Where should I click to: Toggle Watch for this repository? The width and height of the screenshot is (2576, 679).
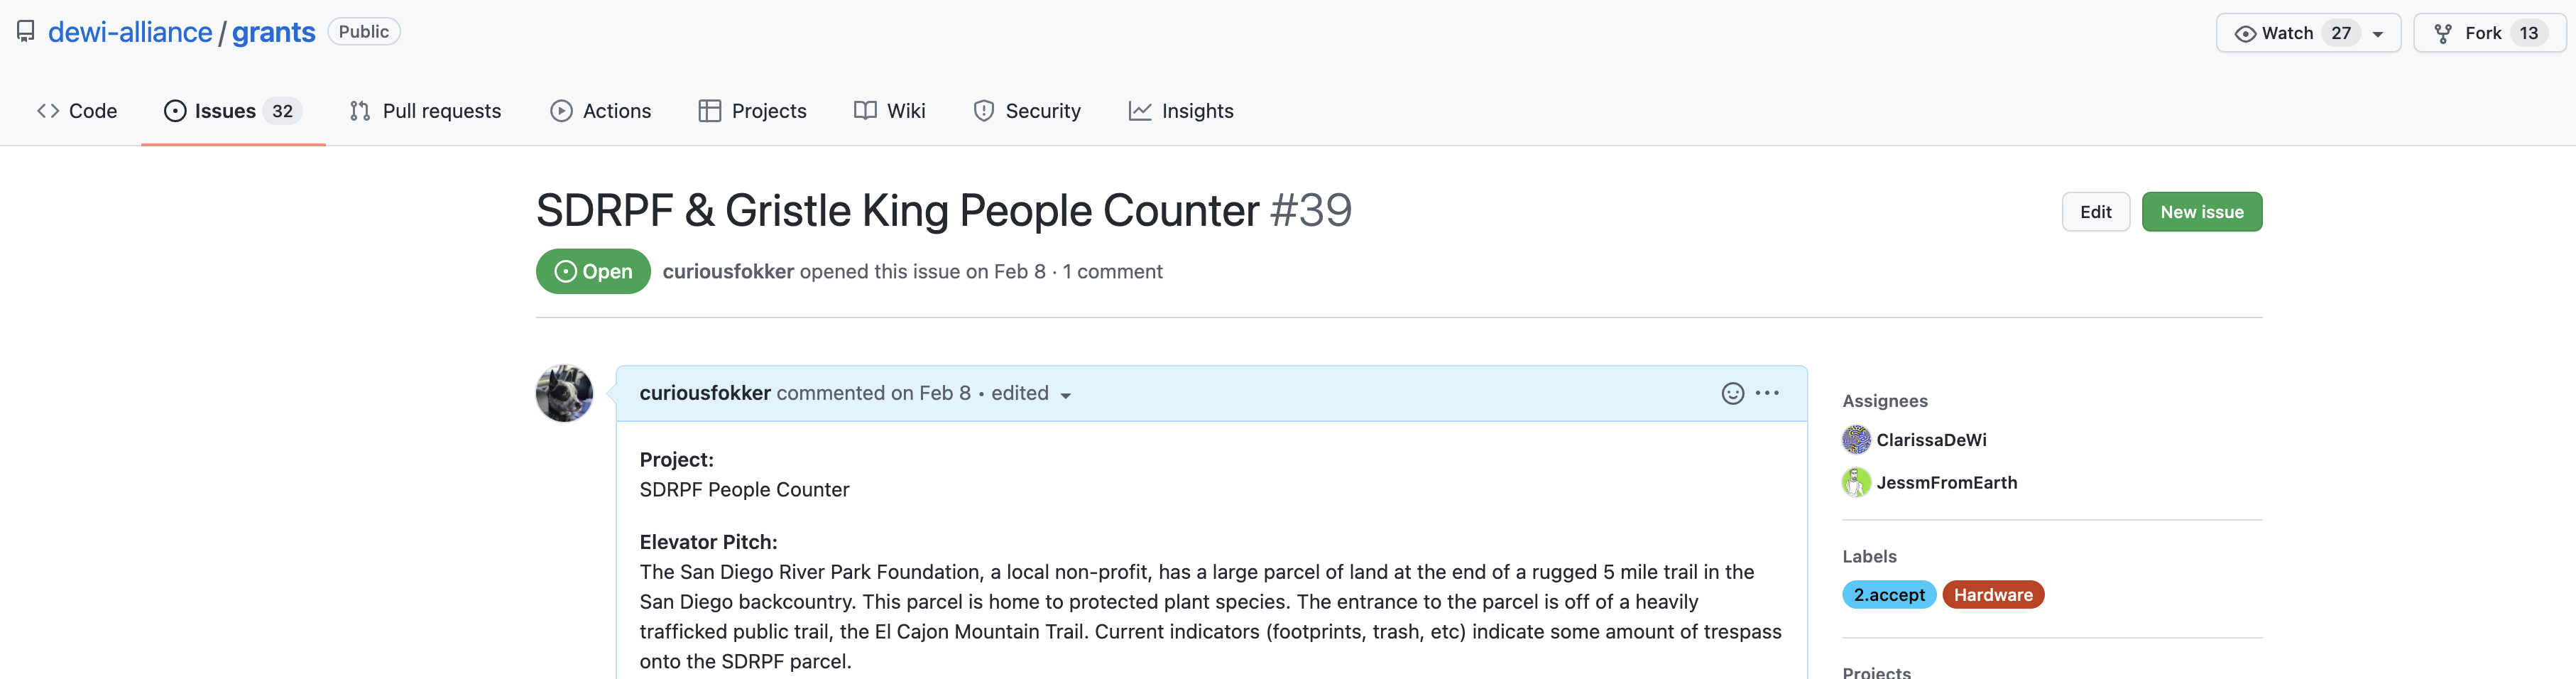tap(2286, 33)
